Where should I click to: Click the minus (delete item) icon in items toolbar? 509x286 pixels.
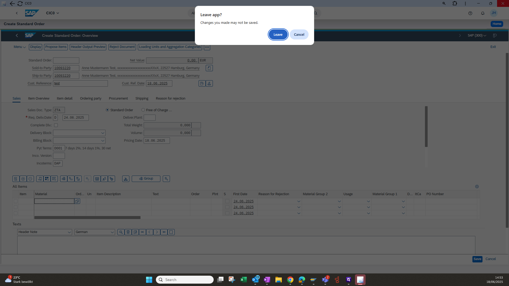tap(30, 179)
